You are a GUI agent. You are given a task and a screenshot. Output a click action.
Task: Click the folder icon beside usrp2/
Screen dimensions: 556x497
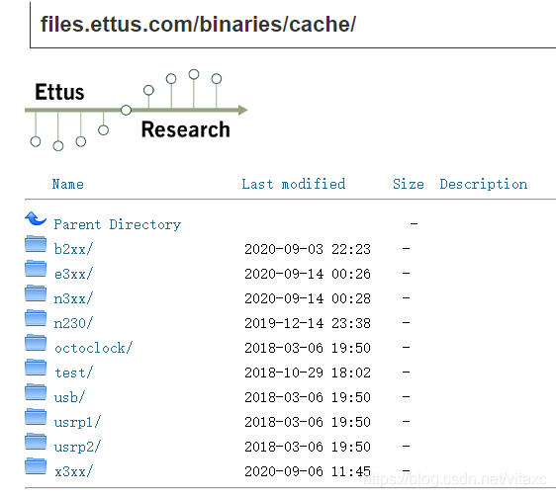[x=36, y=442]
